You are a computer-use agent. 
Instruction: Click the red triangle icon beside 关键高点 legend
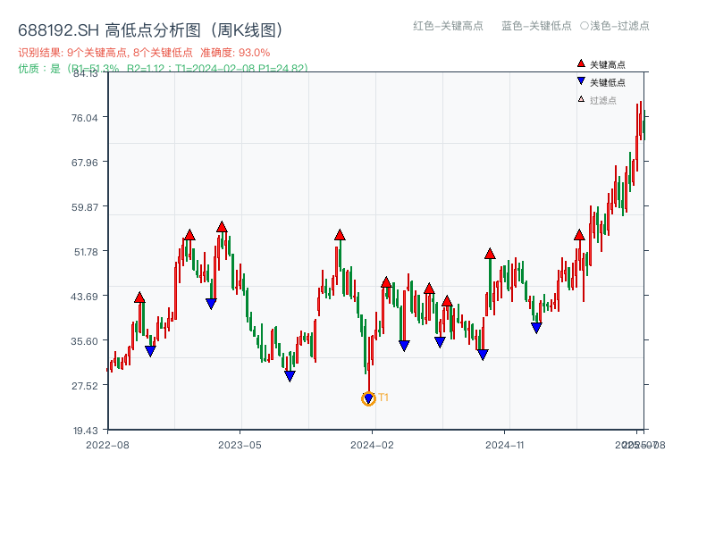[x=580, y=63]
